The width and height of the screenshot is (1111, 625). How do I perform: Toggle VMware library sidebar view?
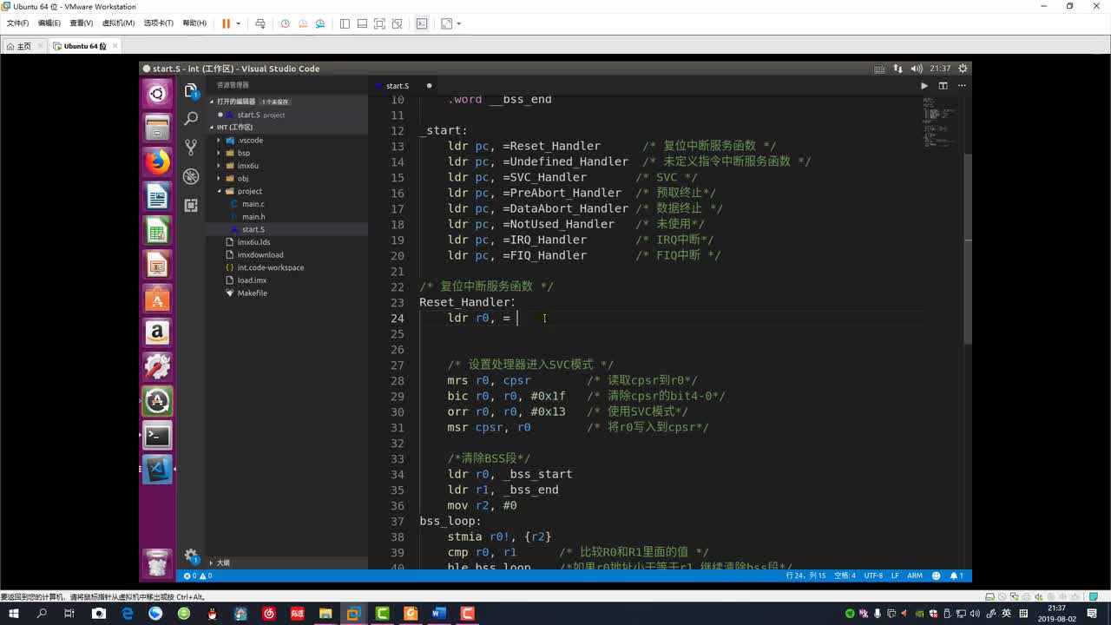pyautogui.click(x=345, y=23)
